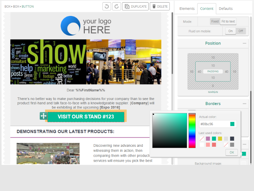
Task: Click the right panel vertical scrollbar
Action: click(251, 127)
